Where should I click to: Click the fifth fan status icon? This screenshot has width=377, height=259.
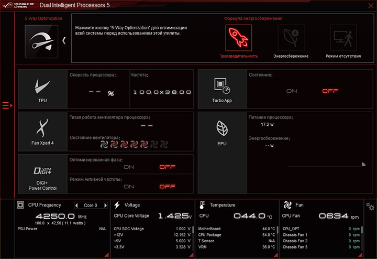click(144, 144)
